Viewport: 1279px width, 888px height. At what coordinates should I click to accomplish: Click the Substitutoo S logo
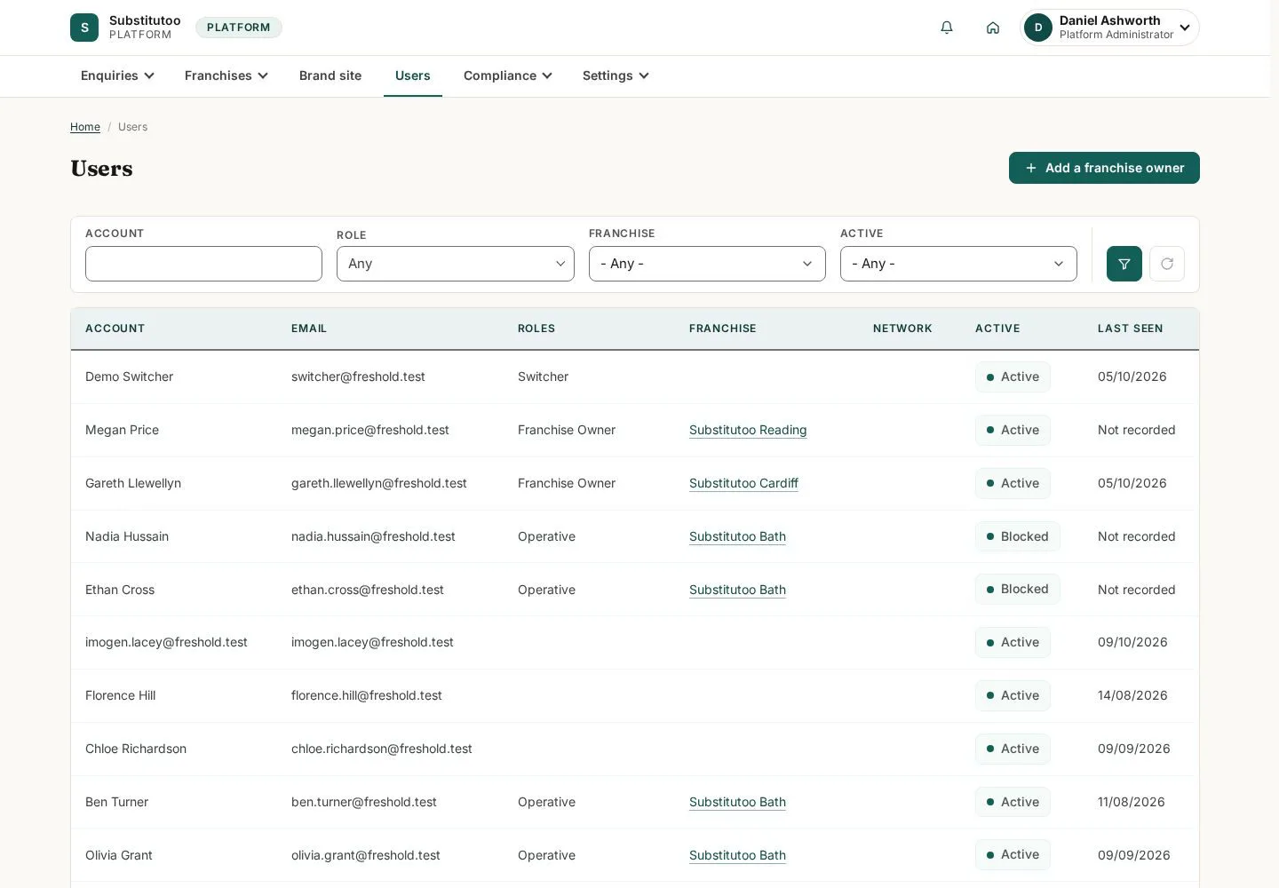pyautogui.click(x=84, y=28)
